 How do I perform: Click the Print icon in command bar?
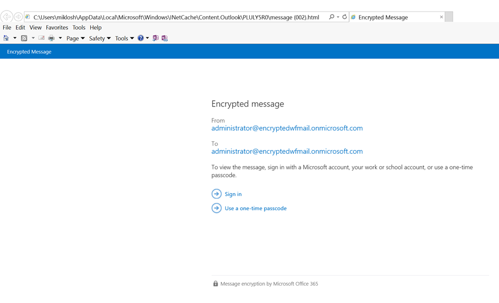point(51,38)
